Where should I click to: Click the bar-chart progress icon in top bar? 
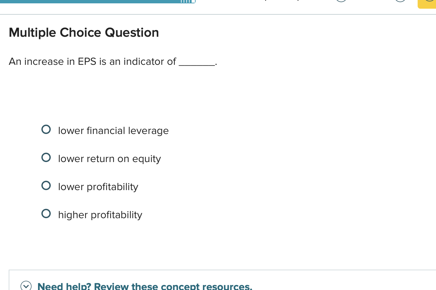pyautogui.click(x=188, y=2)
